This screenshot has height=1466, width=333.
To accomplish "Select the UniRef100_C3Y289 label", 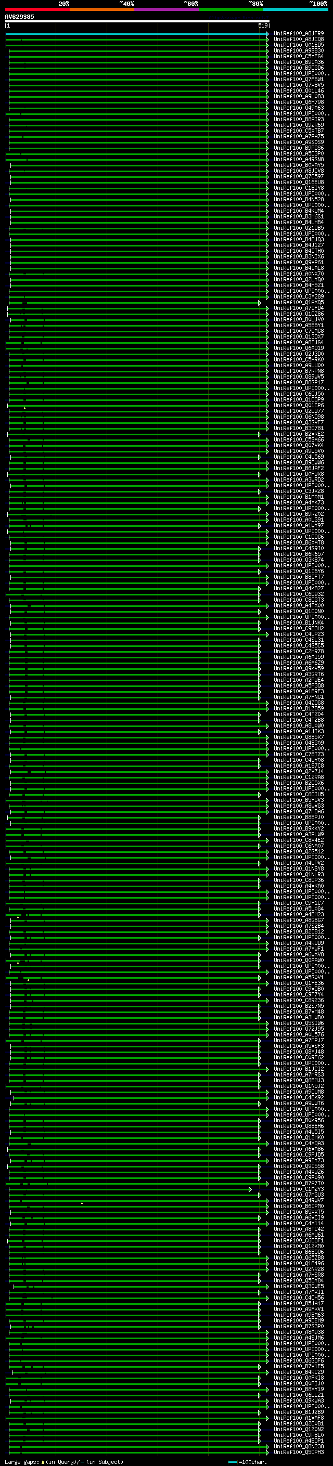I will [x=299, y=296].
